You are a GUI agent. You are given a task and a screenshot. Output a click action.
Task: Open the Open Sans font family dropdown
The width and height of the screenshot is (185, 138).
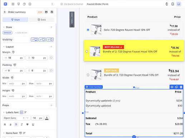(28, 118)
